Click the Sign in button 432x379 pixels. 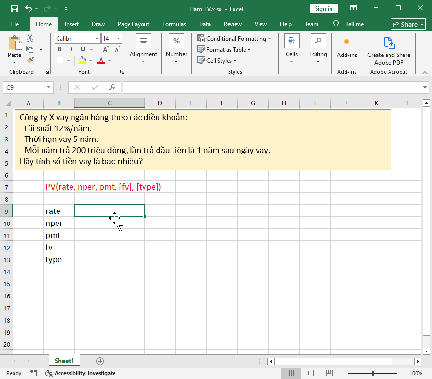pos(323,8)
